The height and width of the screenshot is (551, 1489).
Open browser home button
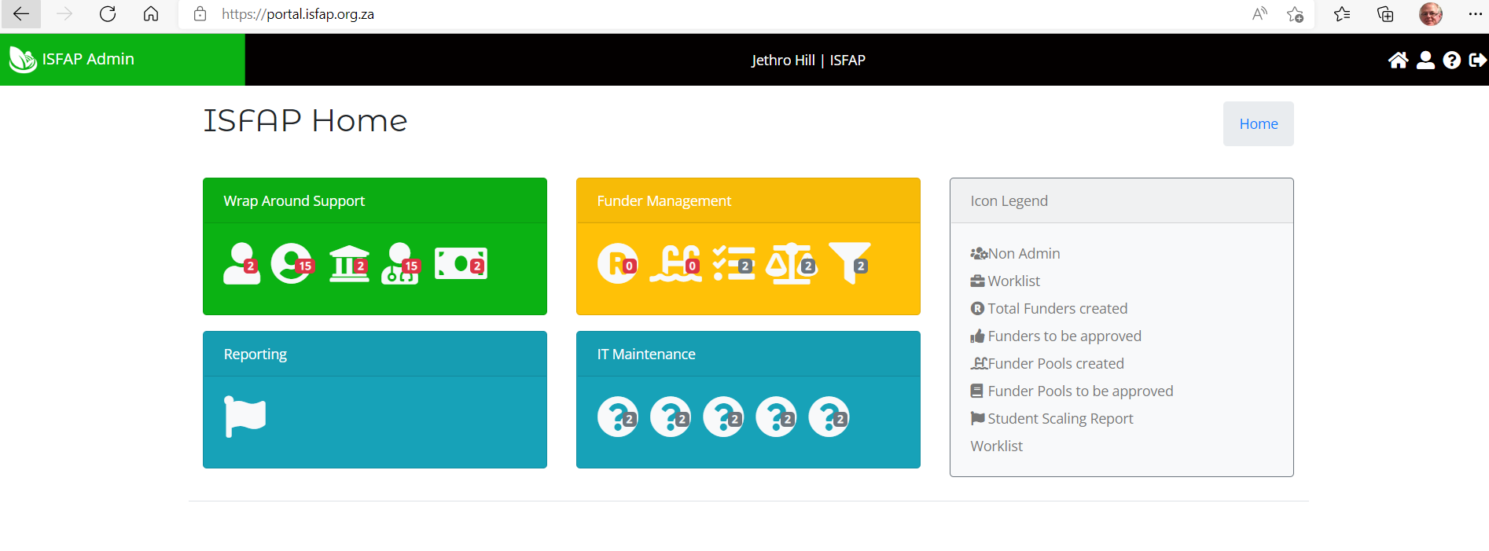(x=151, y=14)
